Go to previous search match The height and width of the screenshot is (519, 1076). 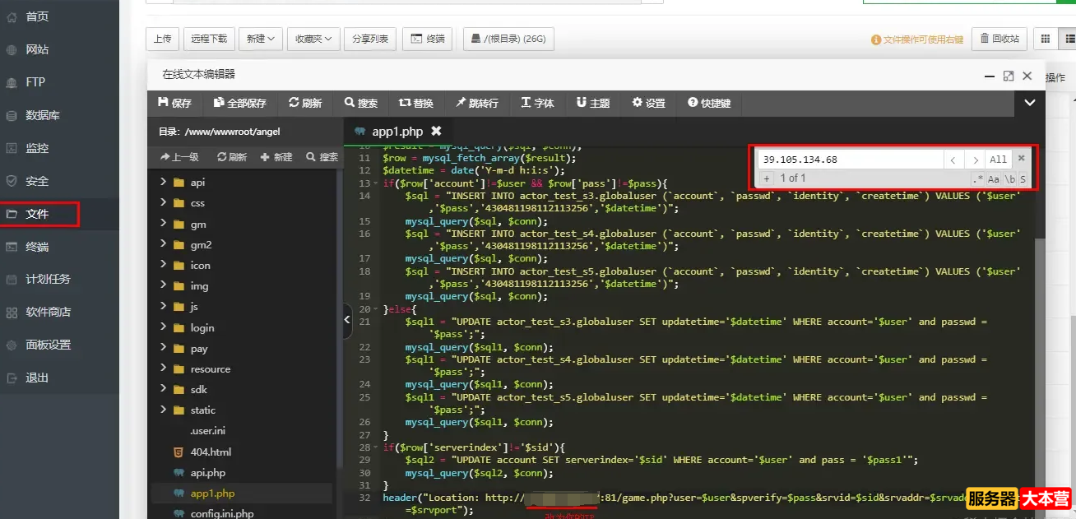click(x=953, y=160)
